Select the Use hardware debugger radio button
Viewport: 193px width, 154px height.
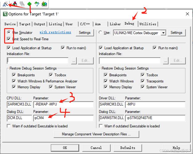pyautogui.click(x=101, y=32)
